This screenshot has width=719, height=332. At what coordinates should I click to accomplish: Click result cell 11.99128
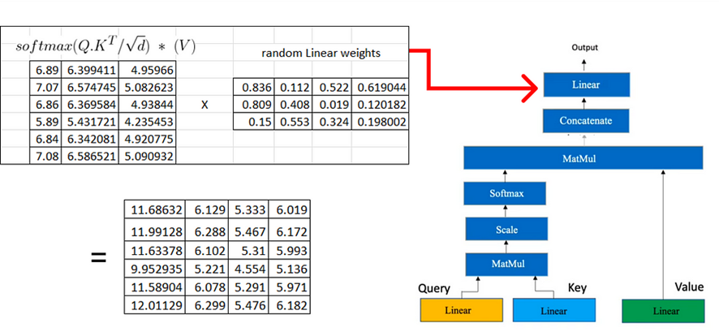coord(154,231)
